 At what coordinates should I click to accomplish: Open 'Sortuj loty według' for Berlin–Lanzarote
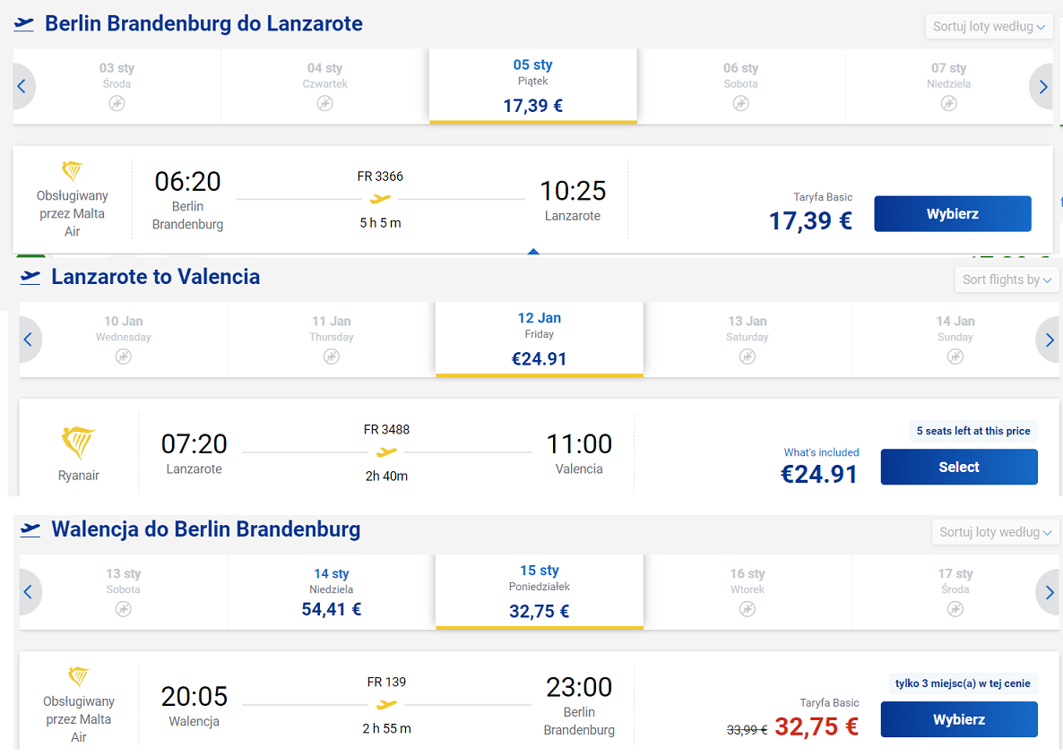989,26
